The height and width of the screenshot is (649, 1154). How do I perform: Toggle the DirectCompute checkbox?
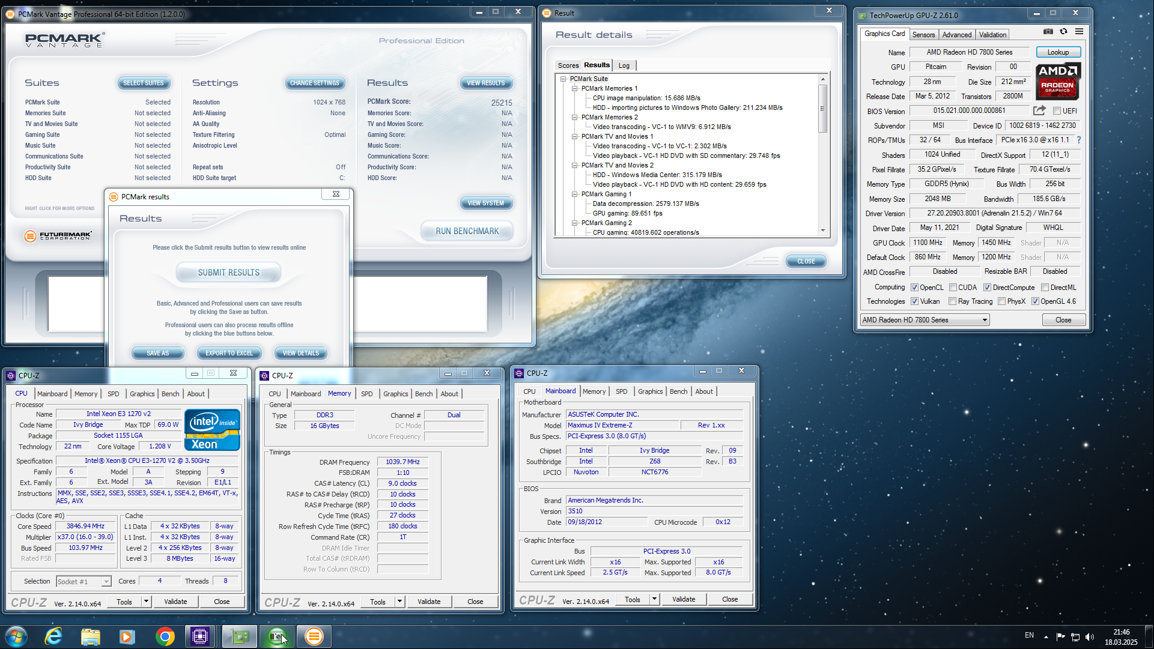click(x=987, y=288)
